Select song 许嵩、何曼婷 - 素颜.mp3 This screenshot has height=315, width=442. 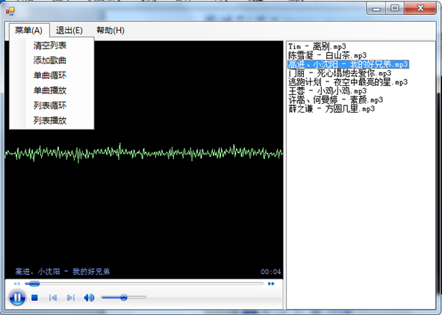[335, 100]
